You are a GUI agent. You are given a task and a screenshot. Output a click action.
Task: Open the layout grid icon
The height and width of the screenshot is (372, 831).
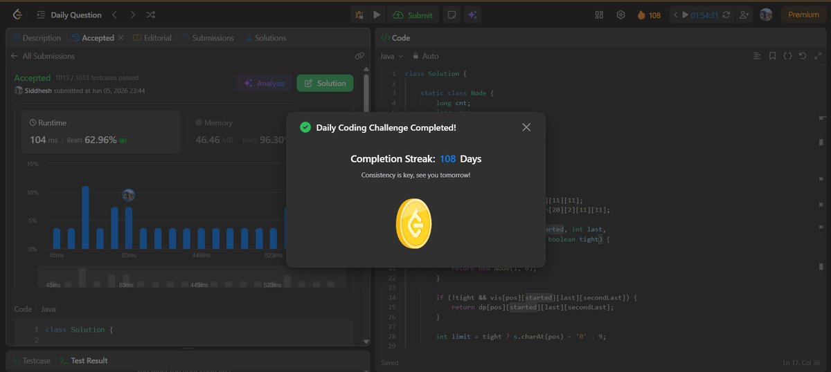[600, 15]
